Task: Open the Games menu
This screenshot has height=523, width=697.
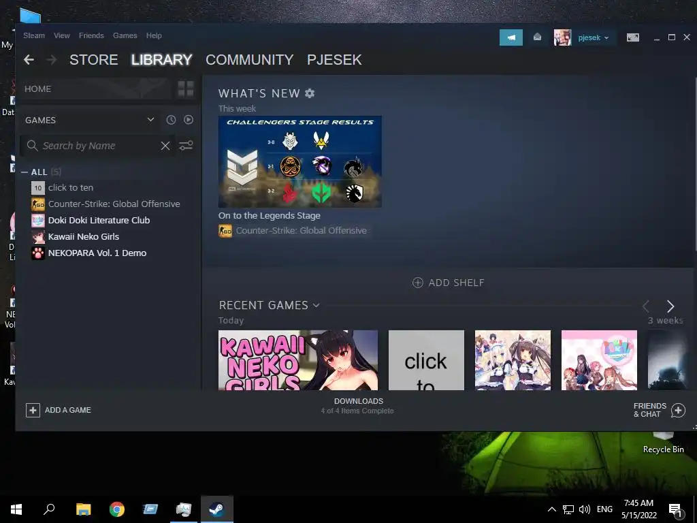Action: coord(125,35)
